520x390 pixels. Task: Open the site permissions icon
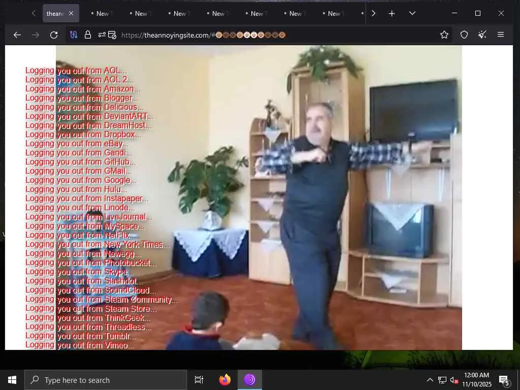click(102, 35)
